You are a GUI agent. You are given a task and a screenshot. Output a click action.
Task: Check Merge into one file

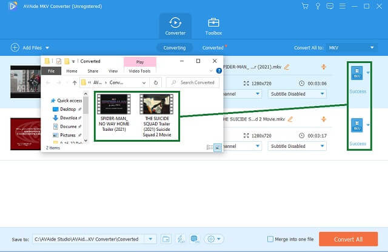(x=270, y=239)
